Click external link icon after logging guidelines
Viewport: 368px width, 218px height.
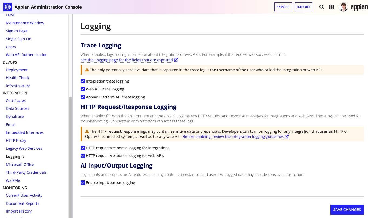click(x=287, y=137)
